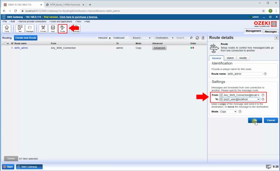This screenshot has height=171, width=280.
Task: Click the browser profile avatar
Action: pos(270,11)
